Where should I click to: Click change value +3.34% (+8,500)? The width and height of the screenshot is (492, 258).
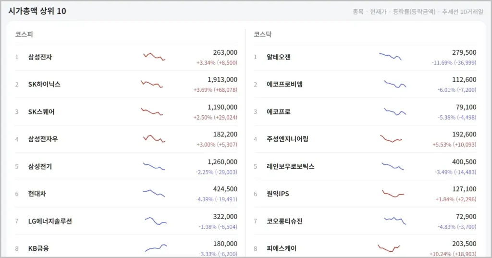(x=217, y=63)
